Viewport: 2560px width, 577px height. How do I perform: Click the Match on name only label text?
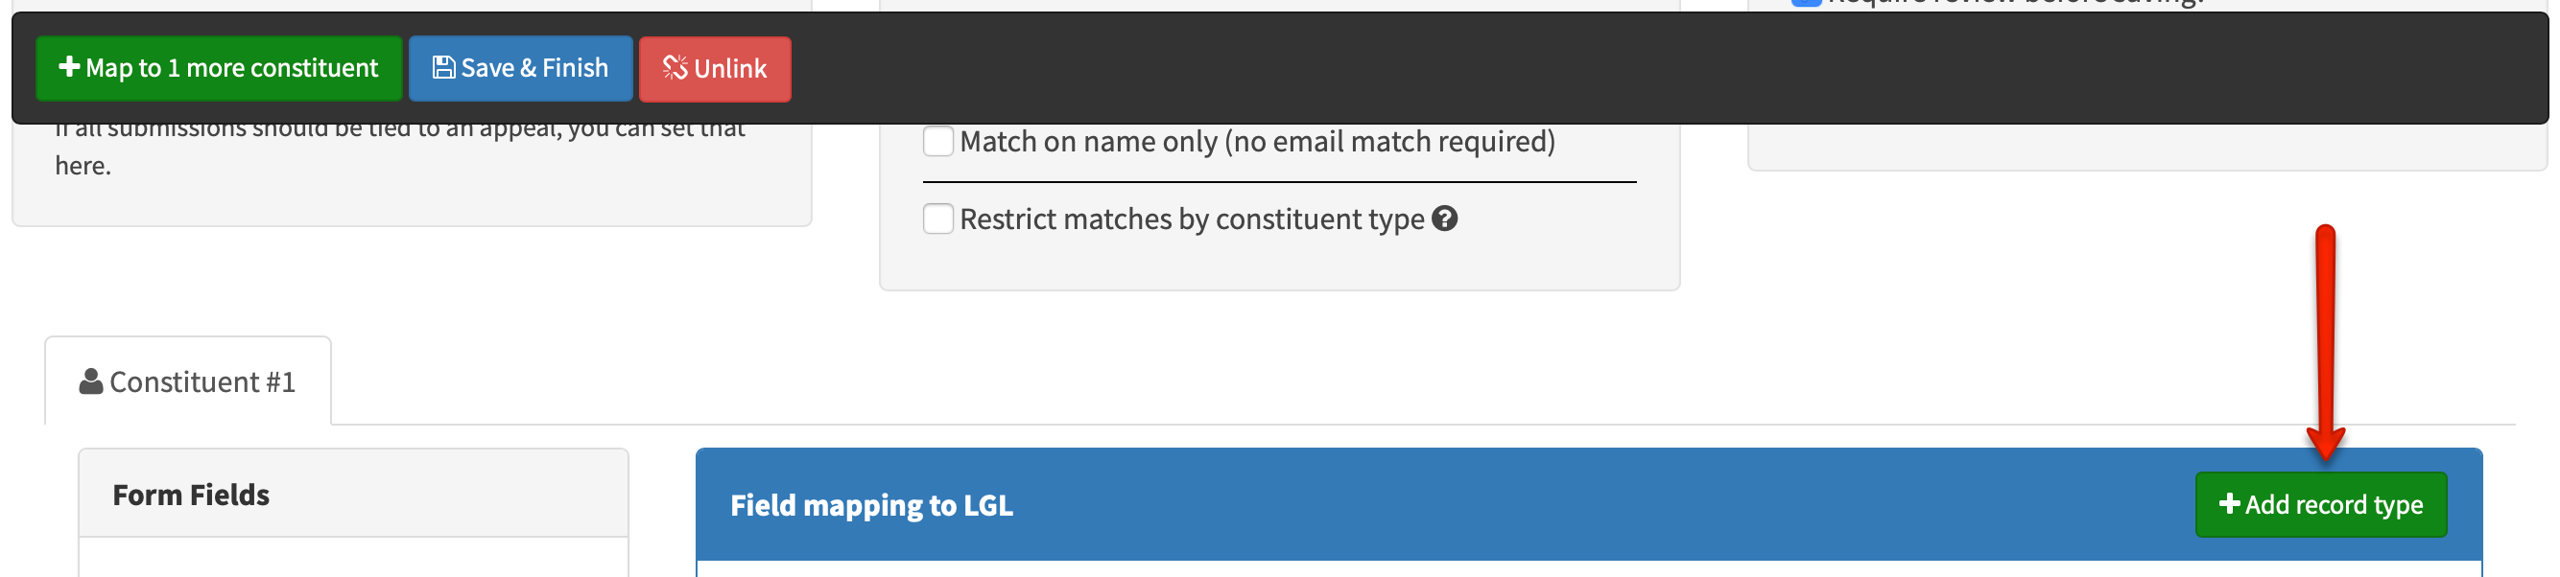(1256, 141)
